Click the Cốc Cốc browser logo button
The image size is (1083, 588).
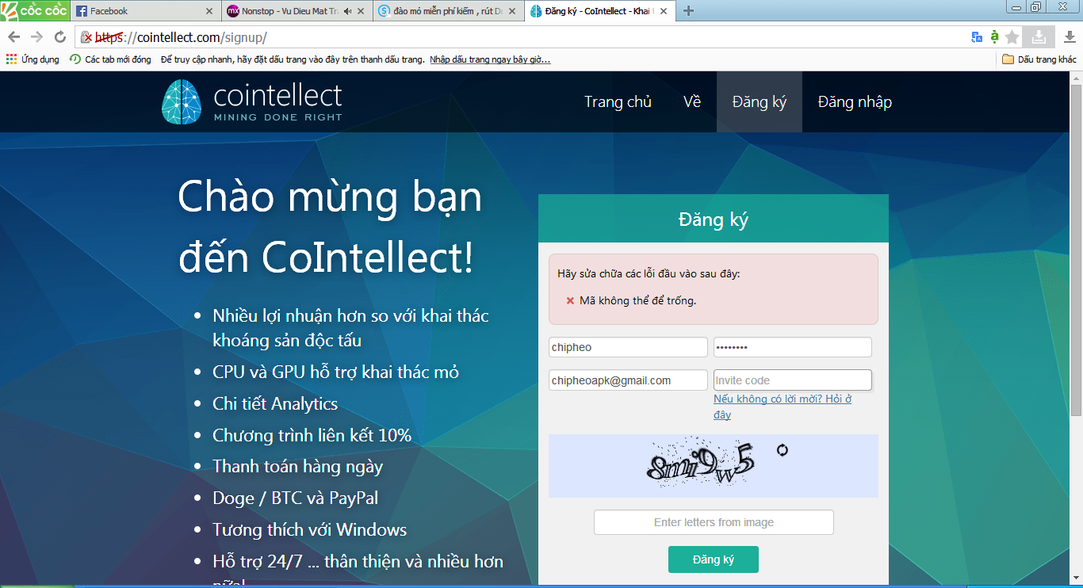pyautogui.click(x=35, y=10)
